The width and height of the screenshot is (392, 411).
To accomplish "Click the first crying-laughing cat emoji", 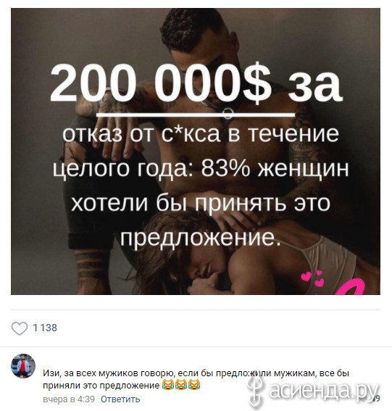I will click(167, 385).
